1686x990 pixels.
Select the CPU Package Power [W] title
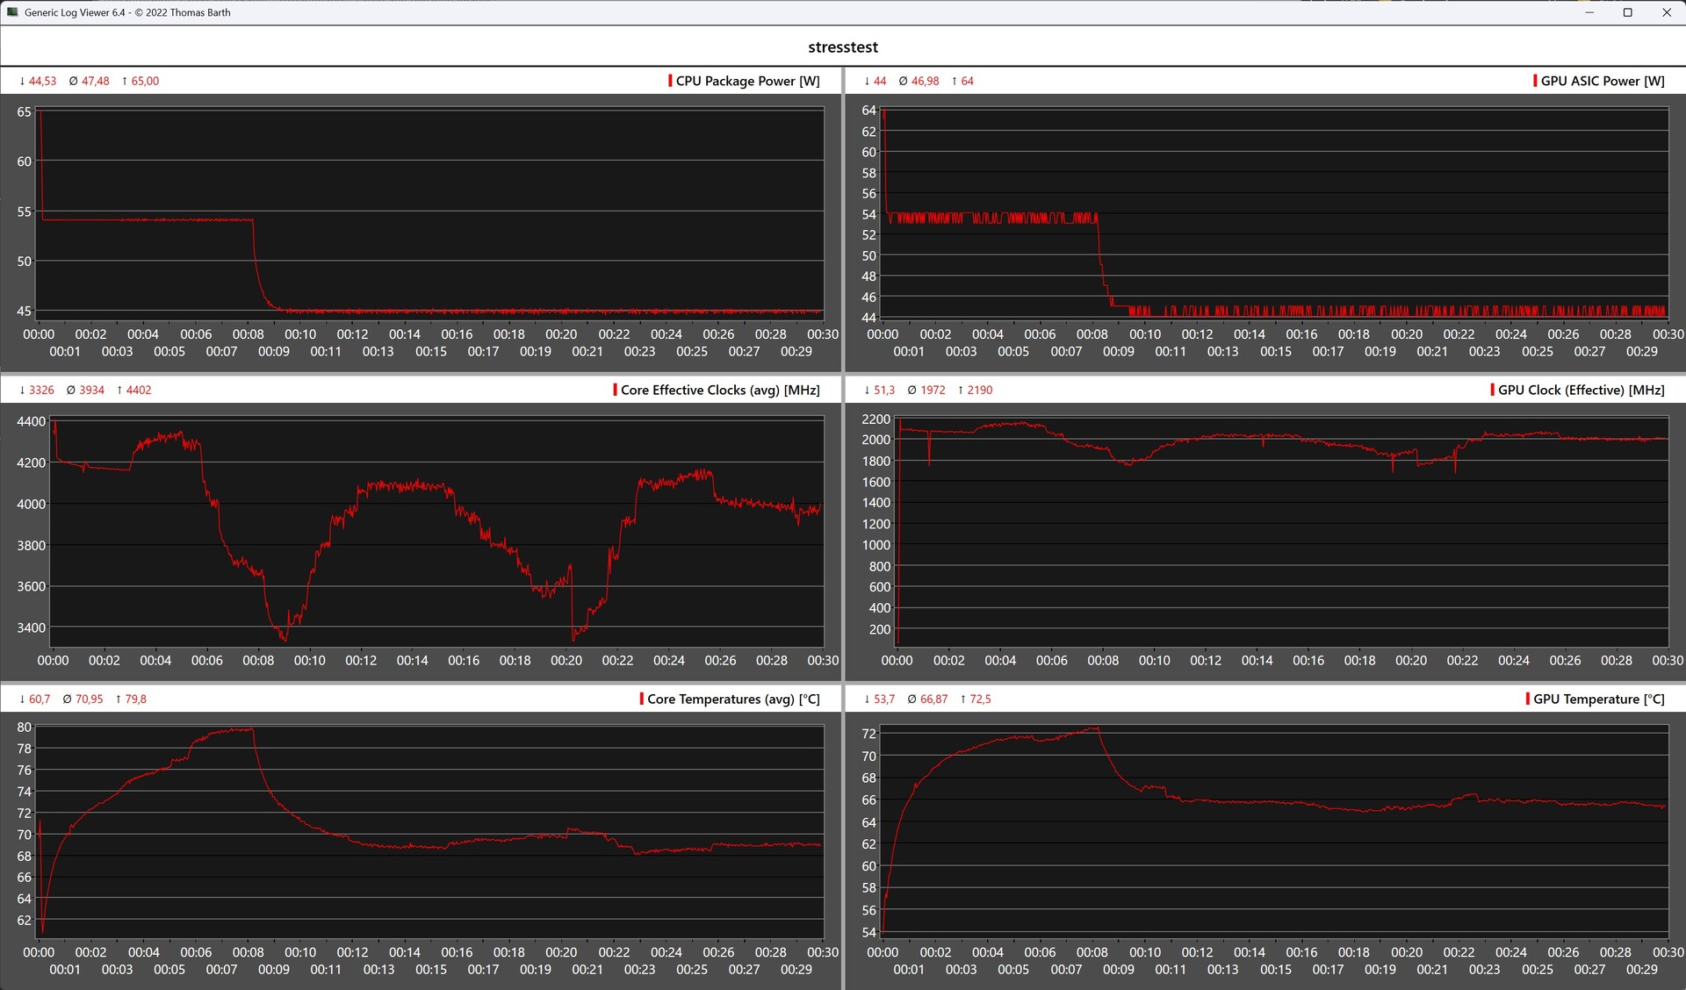coord(747,81)
